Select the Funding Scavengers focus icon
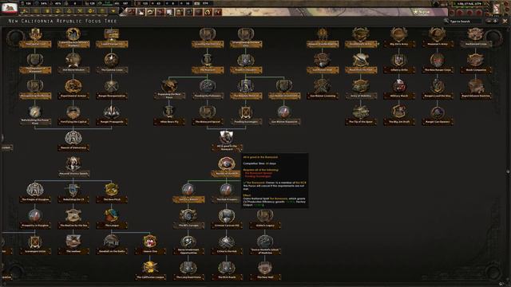The image size is (511, 287). click(246, 112)
